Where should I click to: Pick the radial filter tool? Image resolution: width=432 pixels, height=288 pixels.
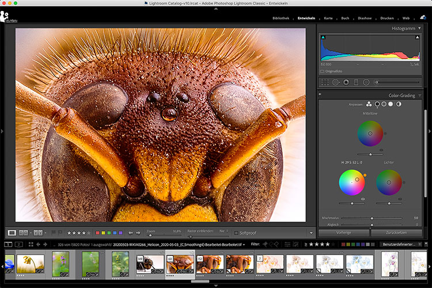pos(366,82)
